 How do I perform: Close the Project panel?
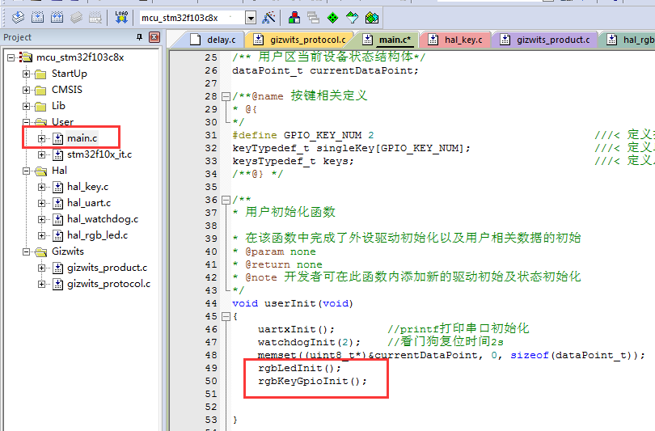(154, 37)
